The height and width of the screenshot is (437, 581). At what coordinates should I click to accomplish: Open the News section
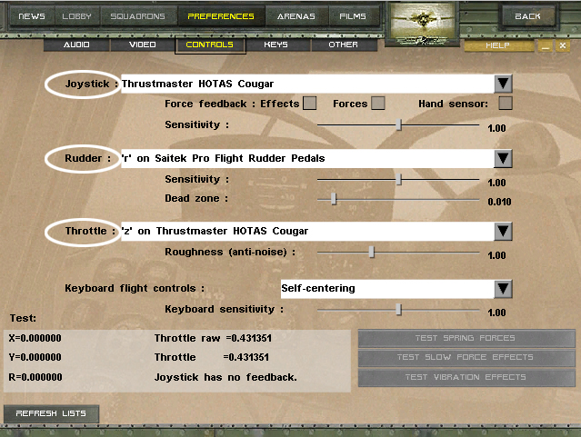(32, 16)
